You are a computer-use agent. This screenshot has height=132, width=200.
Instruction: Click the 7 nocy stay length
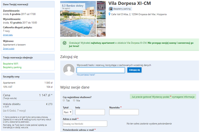point(6,31)
